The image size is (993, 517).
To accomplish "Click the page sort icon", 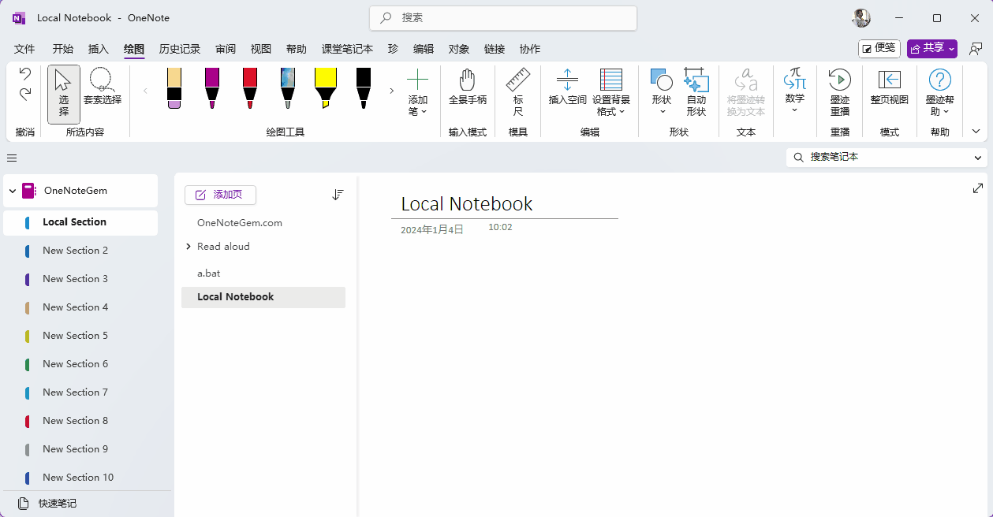I will [338, 195].
